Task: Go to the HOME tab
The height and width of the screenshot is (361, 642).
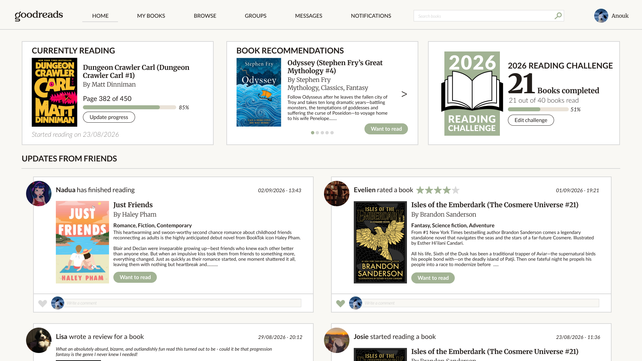Action: tap(100, 16)
